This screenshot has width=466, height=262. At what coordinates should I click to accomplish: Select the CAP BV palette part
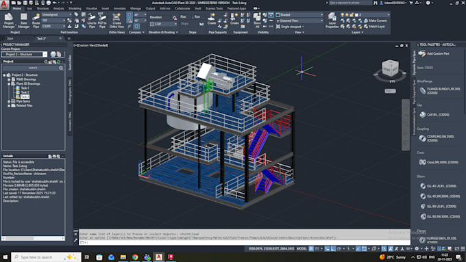pos(434,114)
